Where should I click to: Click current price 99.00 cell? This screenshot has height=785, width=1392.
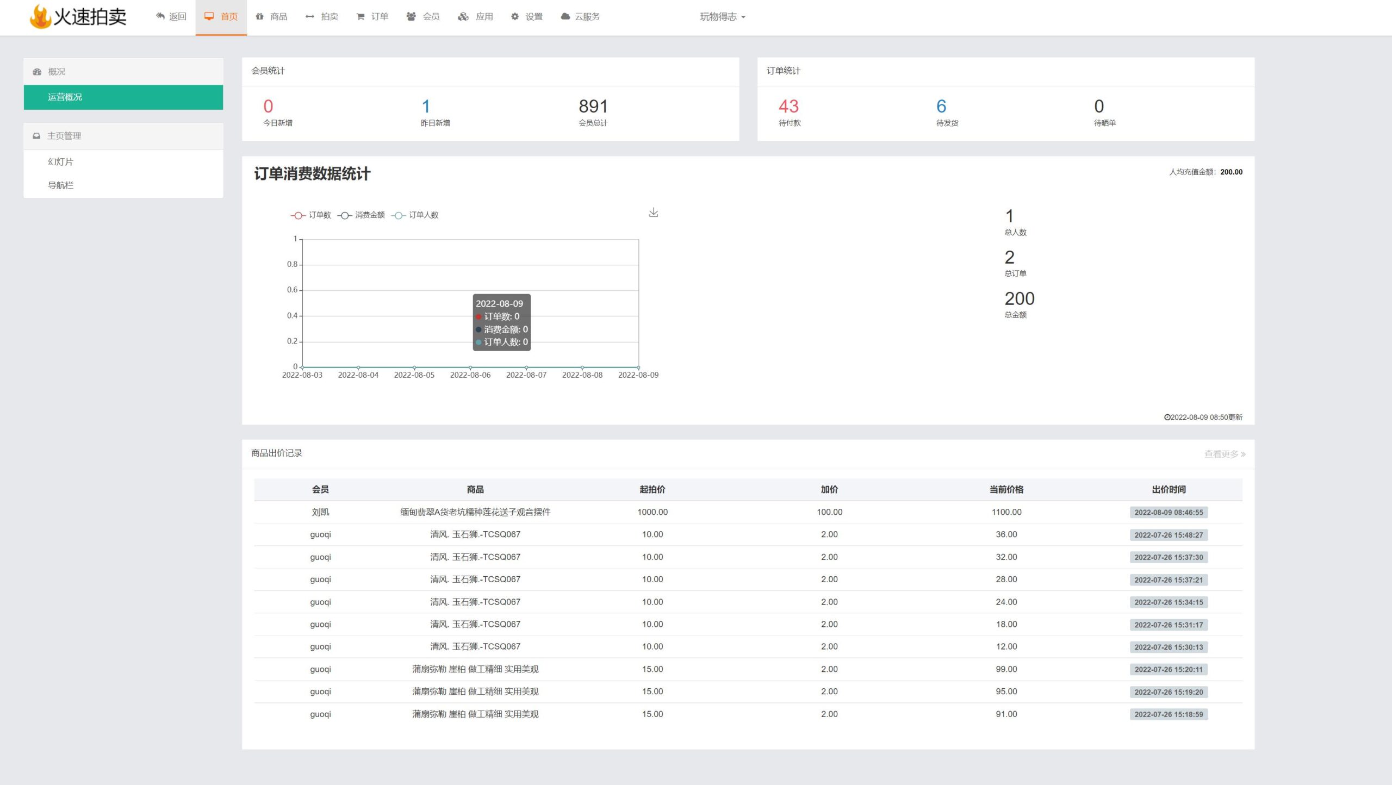[1006, 669]
